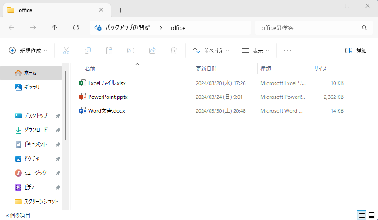
Task: Open ホーム in navigation pane
Action: pyautogui.click(x=31, y=73)
